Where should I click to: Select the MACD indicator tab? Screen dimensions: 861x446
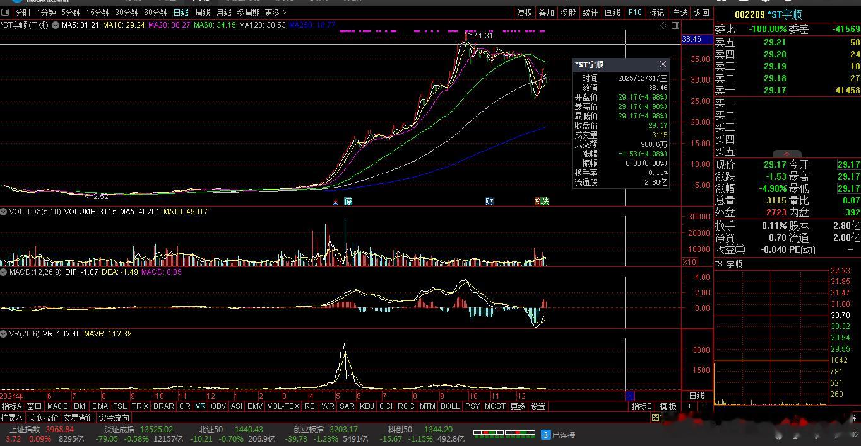[57, 406]
